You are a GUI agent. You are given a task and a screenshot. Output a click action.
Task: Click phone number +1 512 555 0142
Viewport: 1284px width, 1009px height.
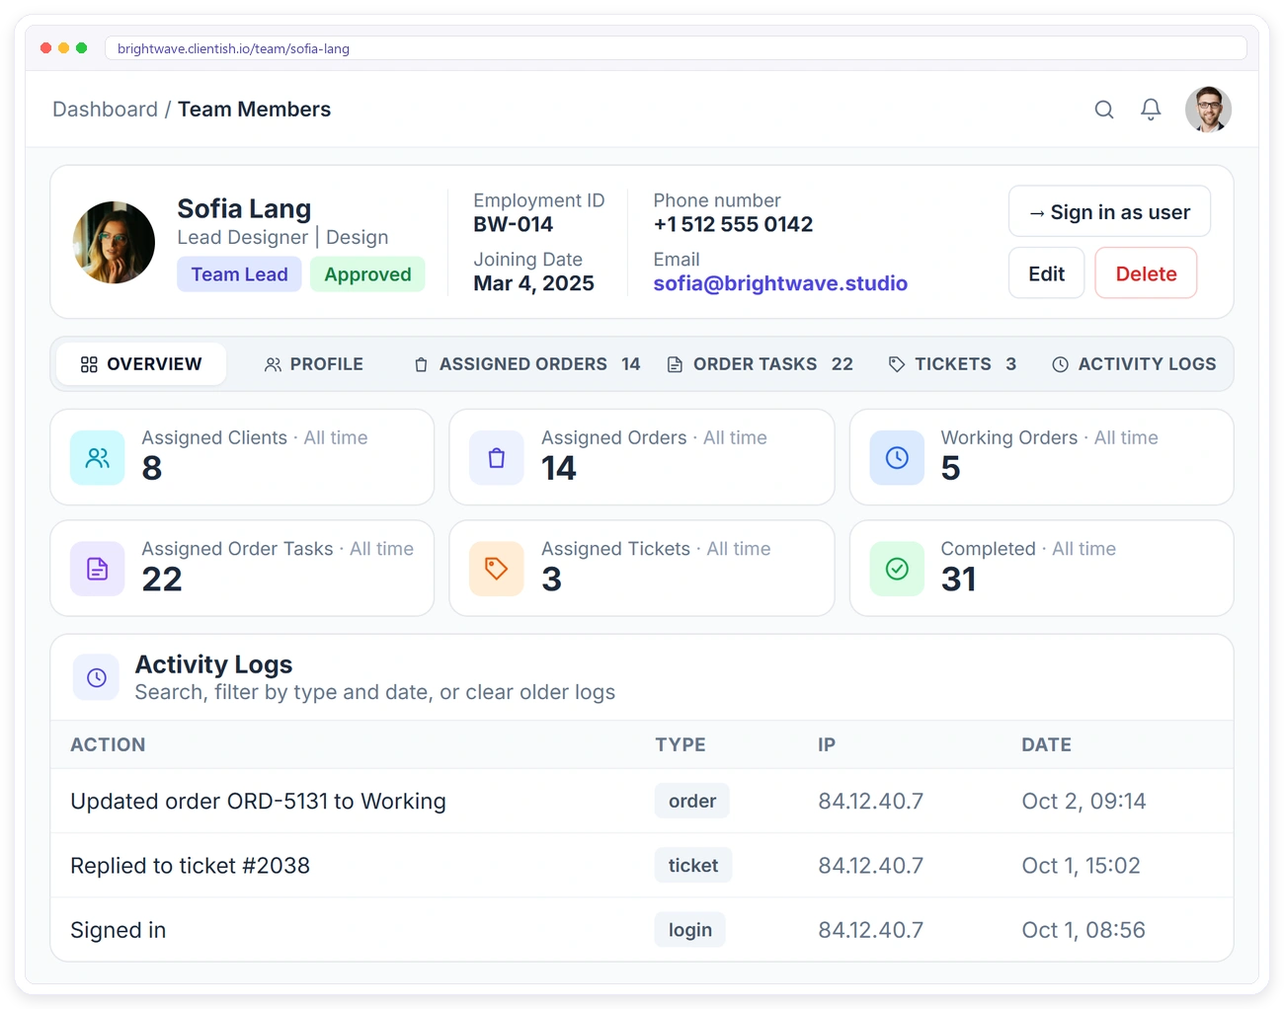[733, 224]
